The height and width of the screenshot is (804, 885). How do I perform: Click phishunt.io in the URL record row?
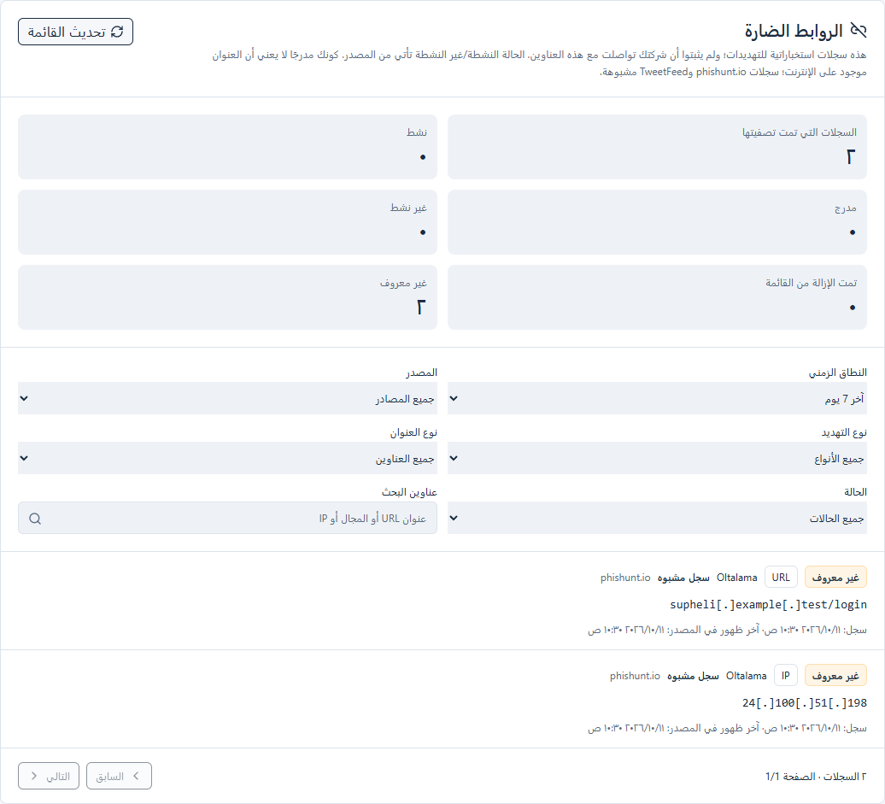click(x=625, y=577)
